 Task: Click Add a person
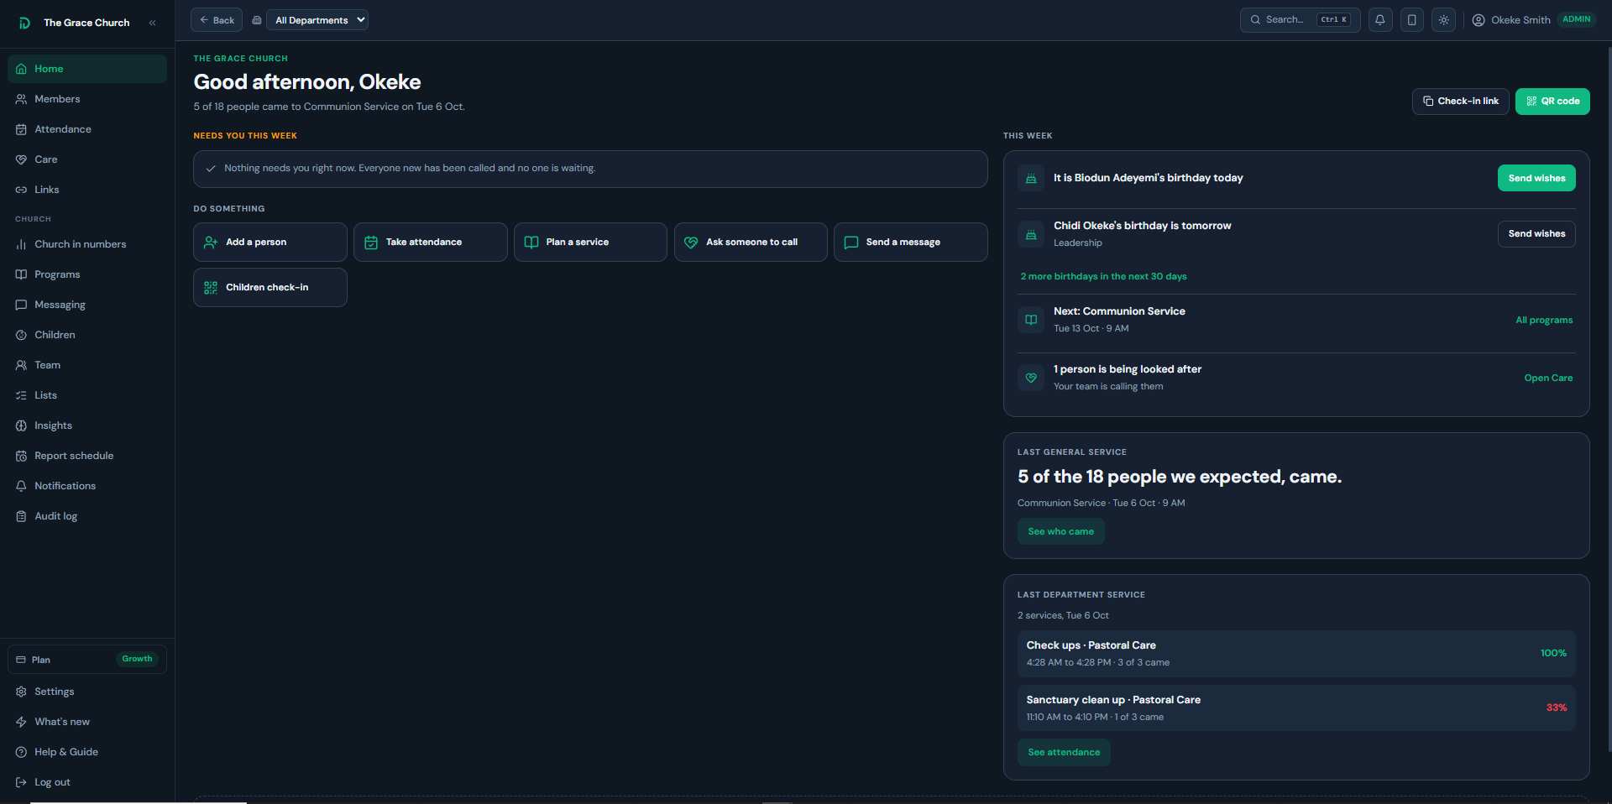pyautogui.click(x=270, y=242)
